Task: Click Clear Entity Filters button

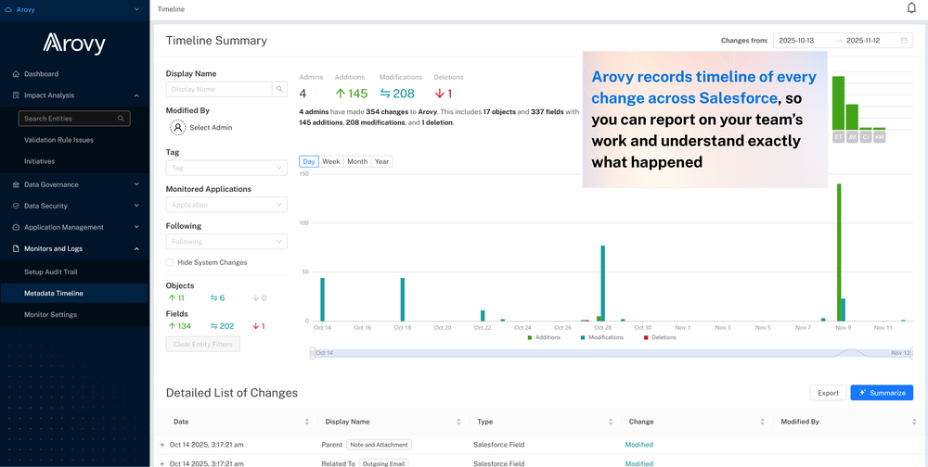Action: [203, 344]
